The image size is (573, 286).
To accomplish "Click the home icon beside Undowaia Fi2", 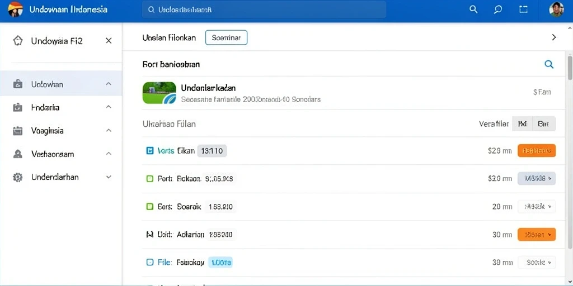I will point(17,40).
